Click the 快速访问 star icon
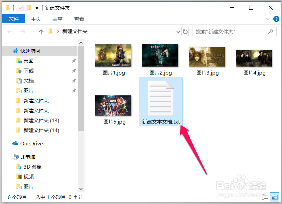Image resolution: width=282 pixels, height=204 pixels. coord(16,51)
